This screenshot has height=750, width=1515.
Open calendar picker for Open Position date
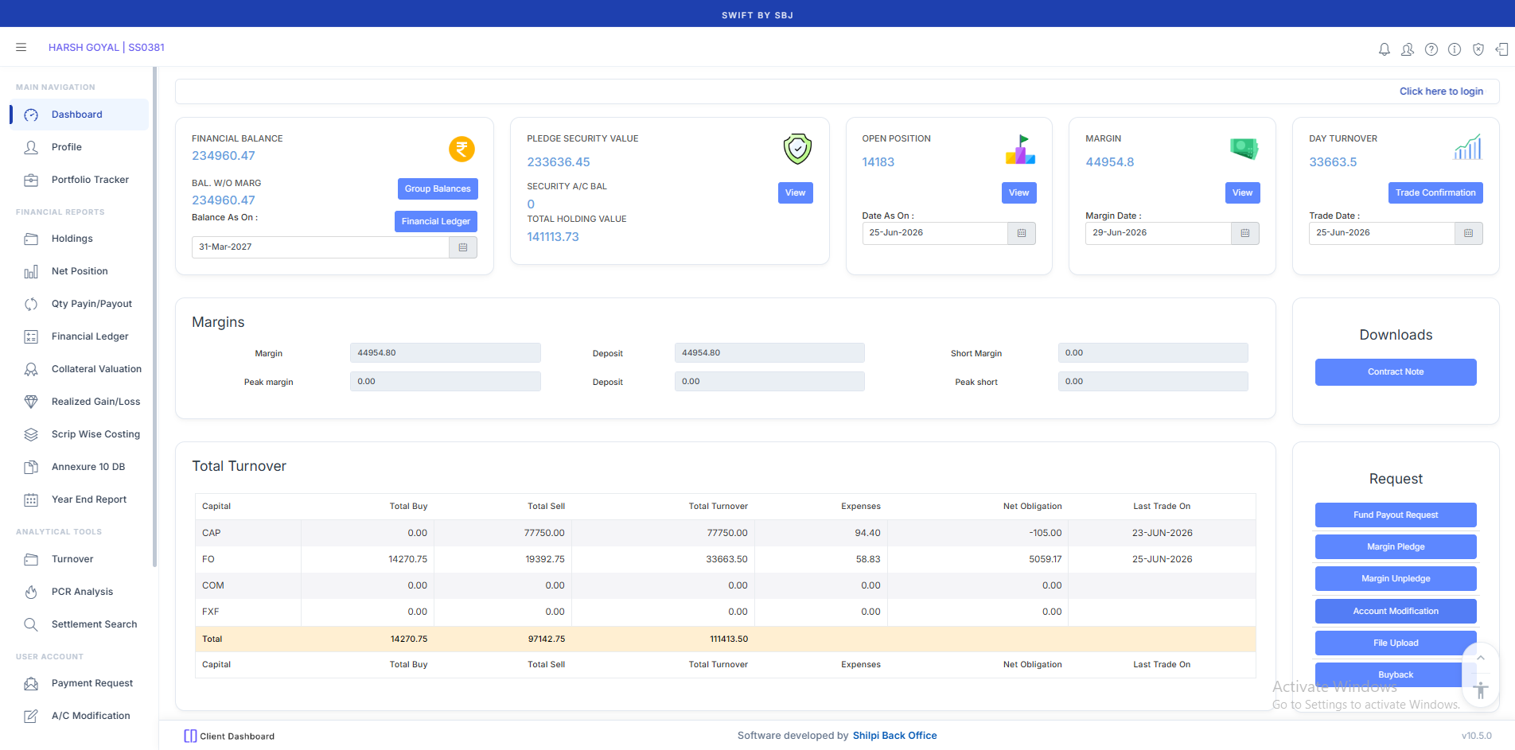tap(1022, 233)
